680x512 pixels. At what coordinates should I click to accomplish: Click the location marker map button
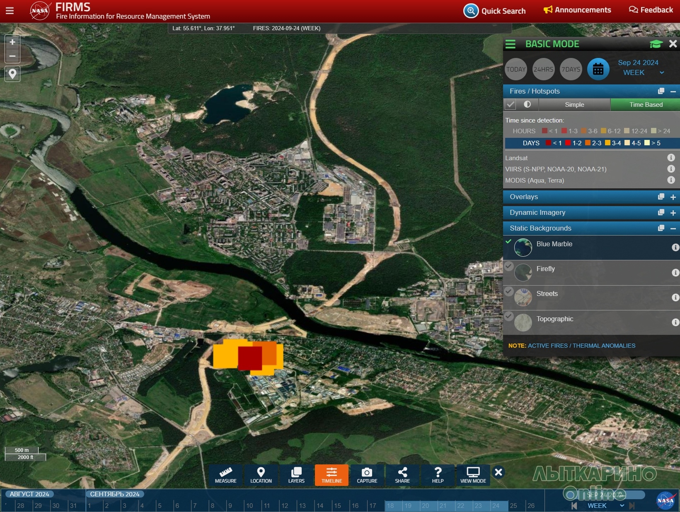click(12, 74)
